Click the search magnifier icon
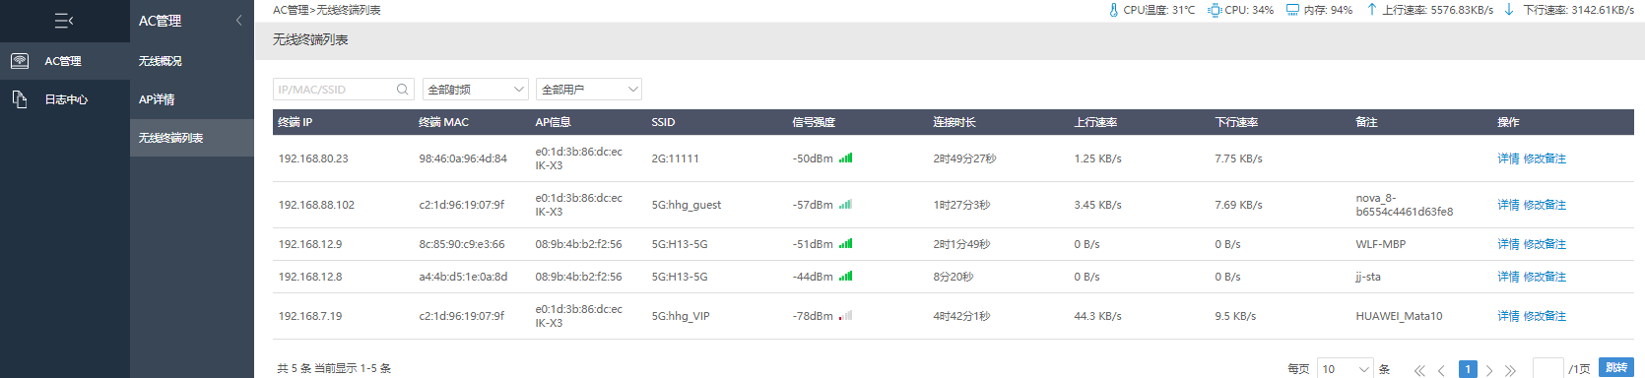 coord(402,90)
